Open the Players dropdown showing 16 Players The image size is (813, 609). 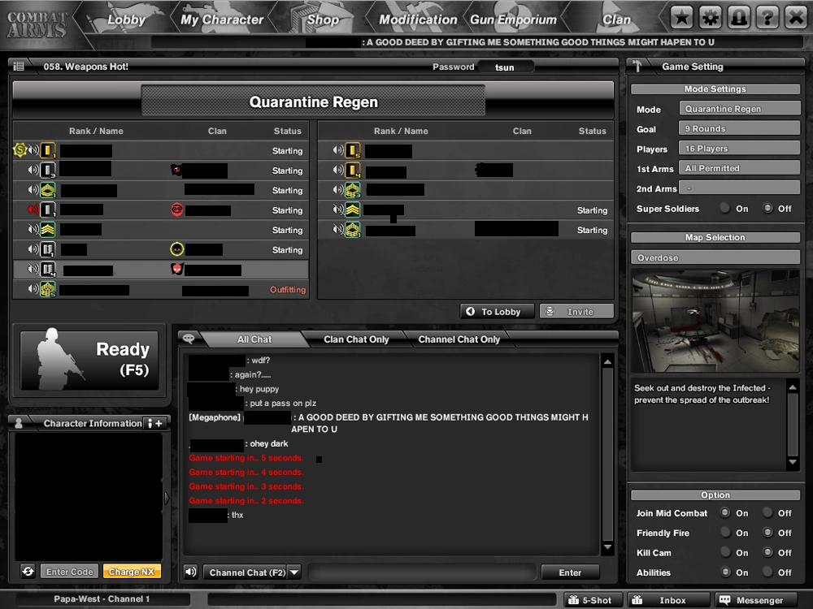[739, 148]
